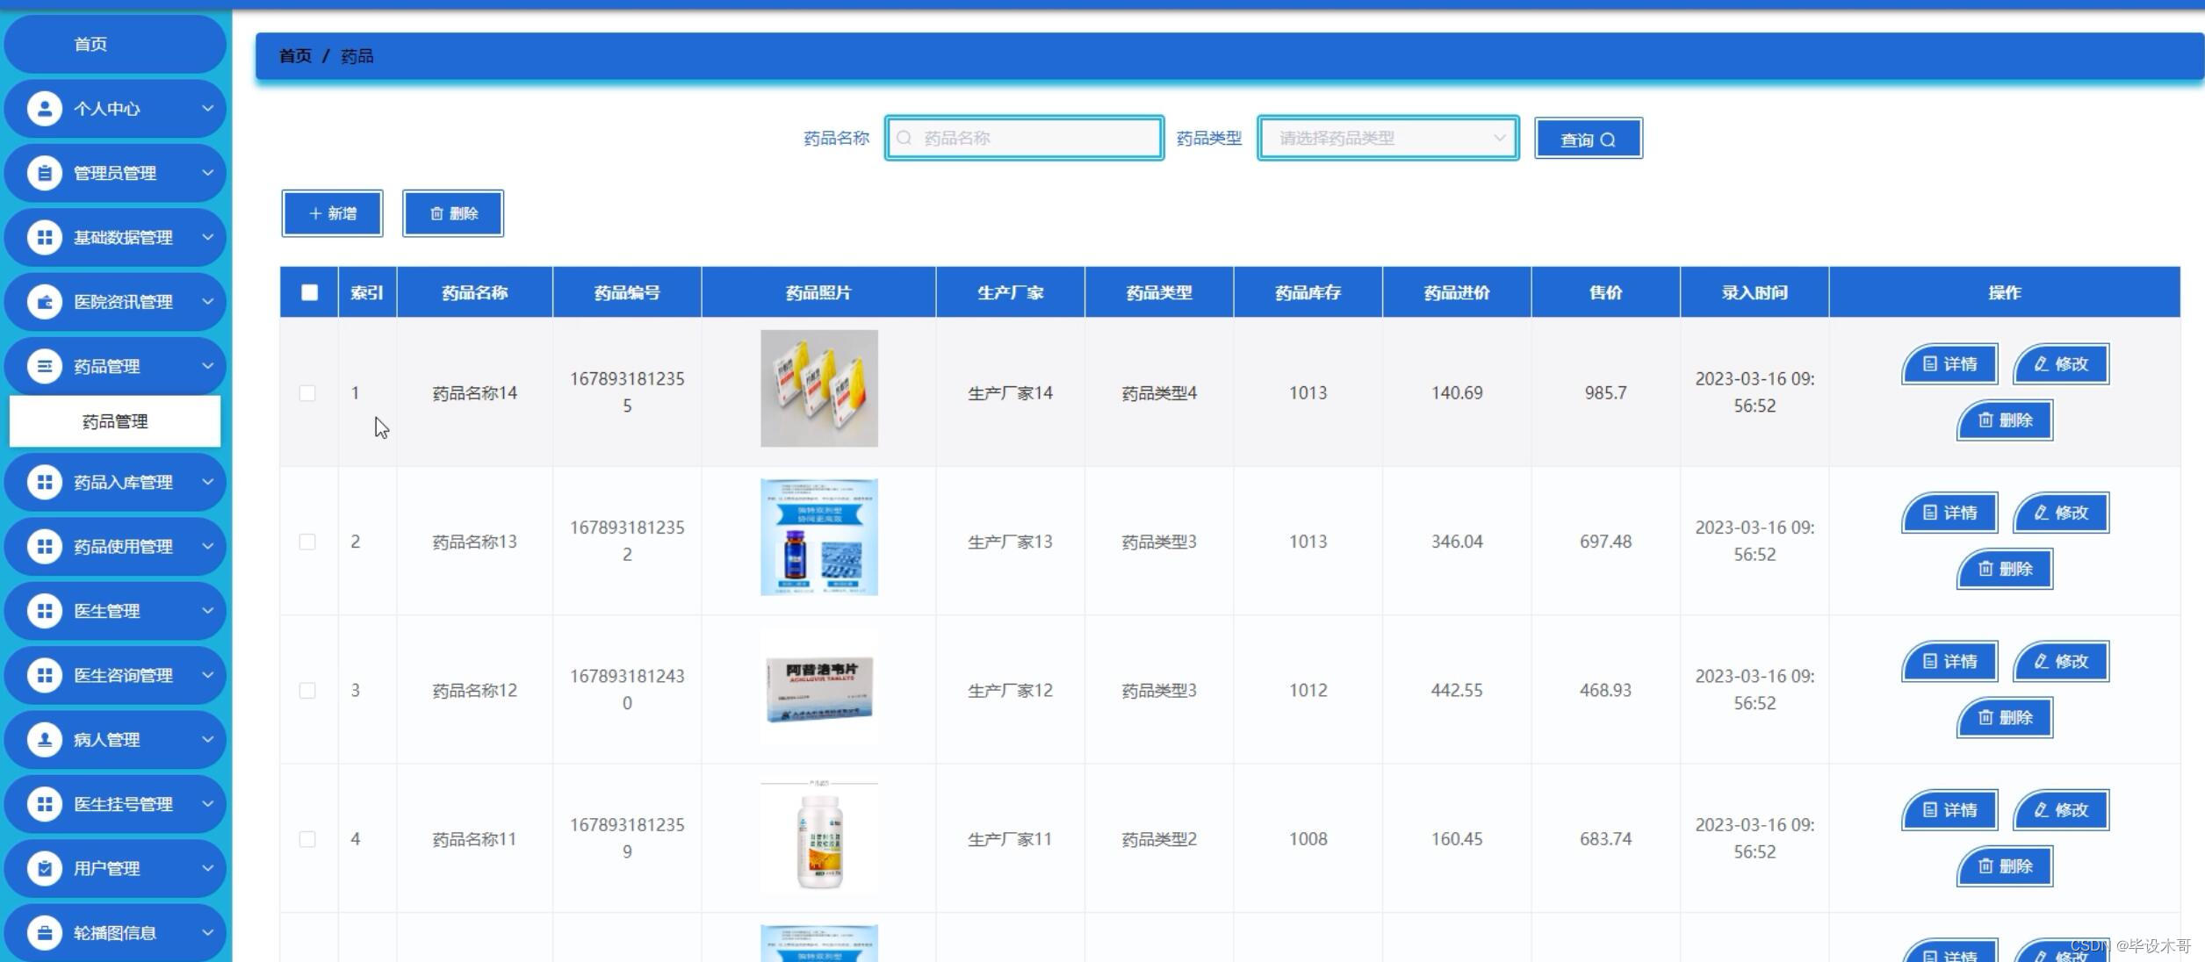Expand 管理员管理 menu chevron
The width and height of the screenshot is (2205, 962).
coord(208,173)
